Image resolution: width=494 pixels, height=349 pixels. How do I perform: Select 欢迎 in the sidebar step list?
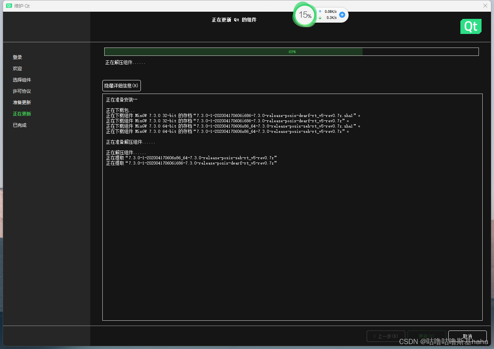pos(17,68)
